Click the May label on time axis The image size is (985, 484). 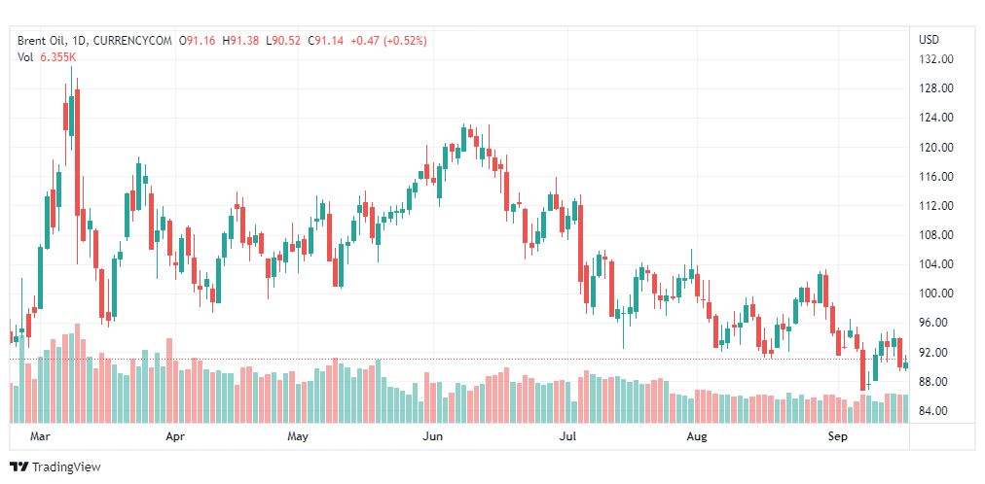[298, 437]
